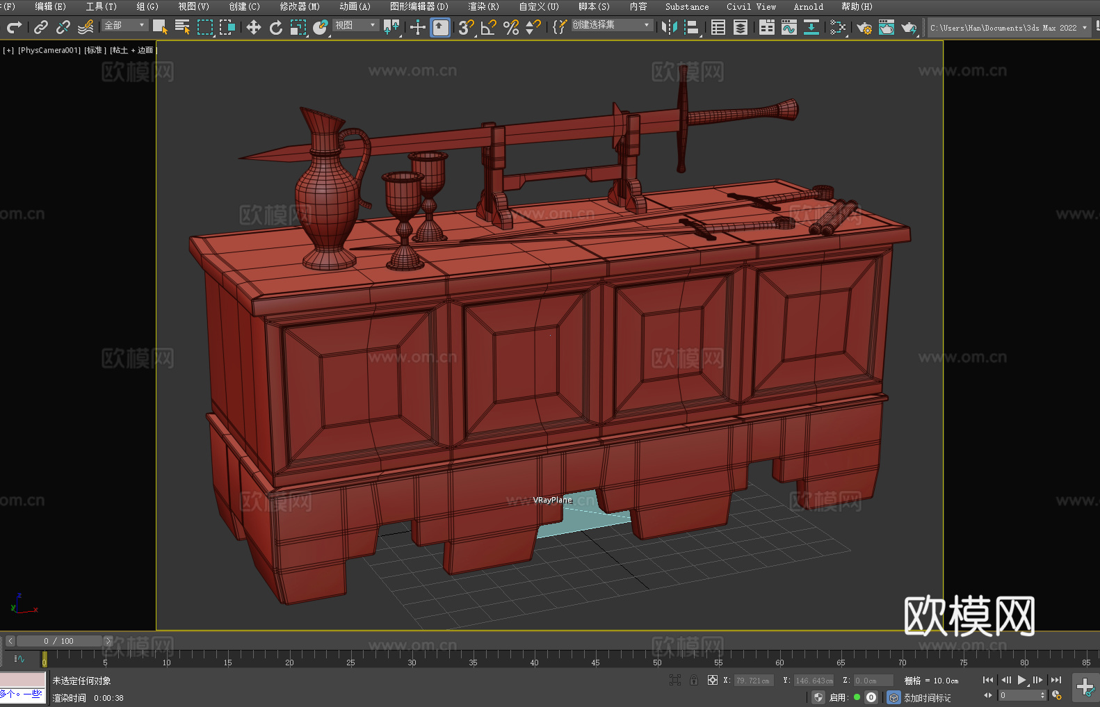The image size is (1100, 707).
Task: Click the Select and Place tool
Action: (x=321, y=27)
